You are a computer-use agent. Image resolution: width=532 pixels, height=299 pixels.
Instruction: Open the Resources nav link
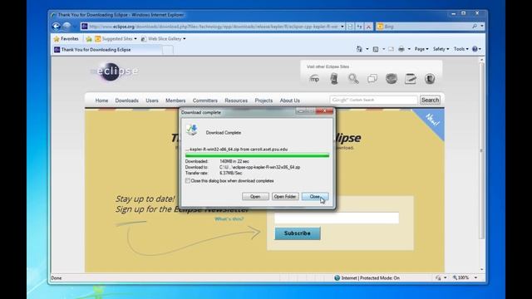pyautogui.click(x=236, y=100)
